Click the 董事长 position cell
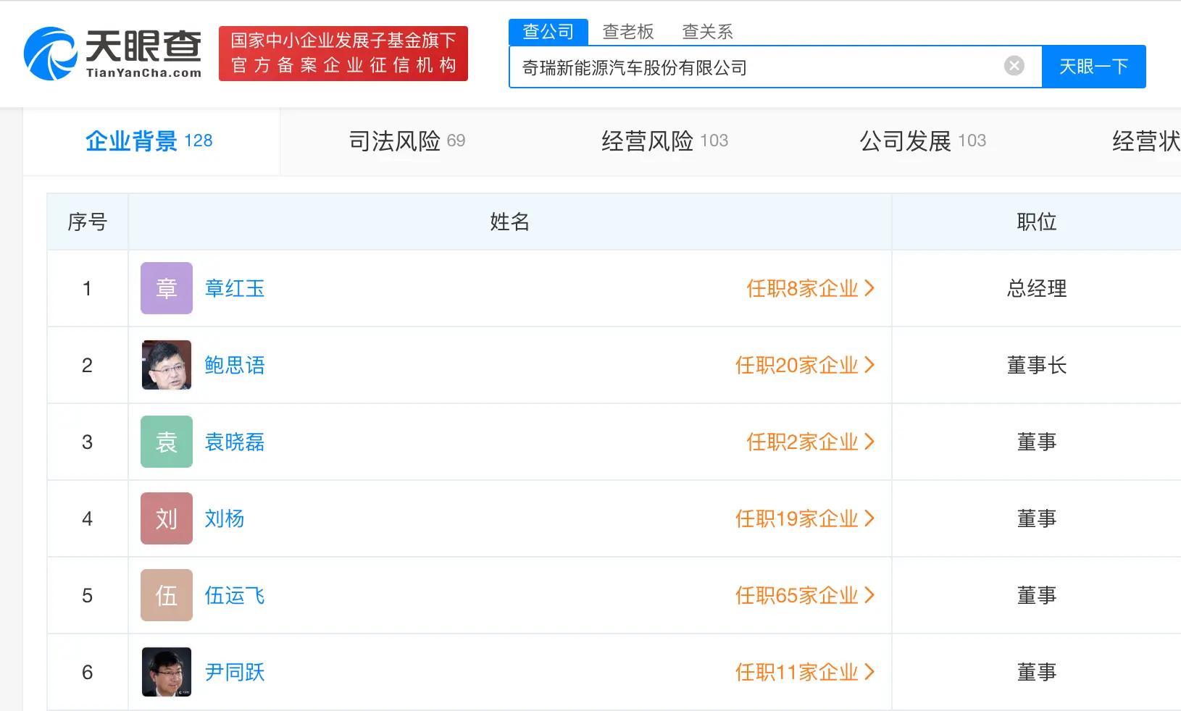Screen dimensions: 1181x711 (x=1037, y=366)
